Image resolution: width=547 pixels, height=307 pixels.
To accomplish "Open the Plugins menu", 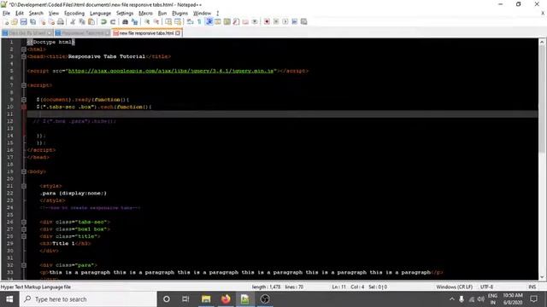I will pos(180,14).
